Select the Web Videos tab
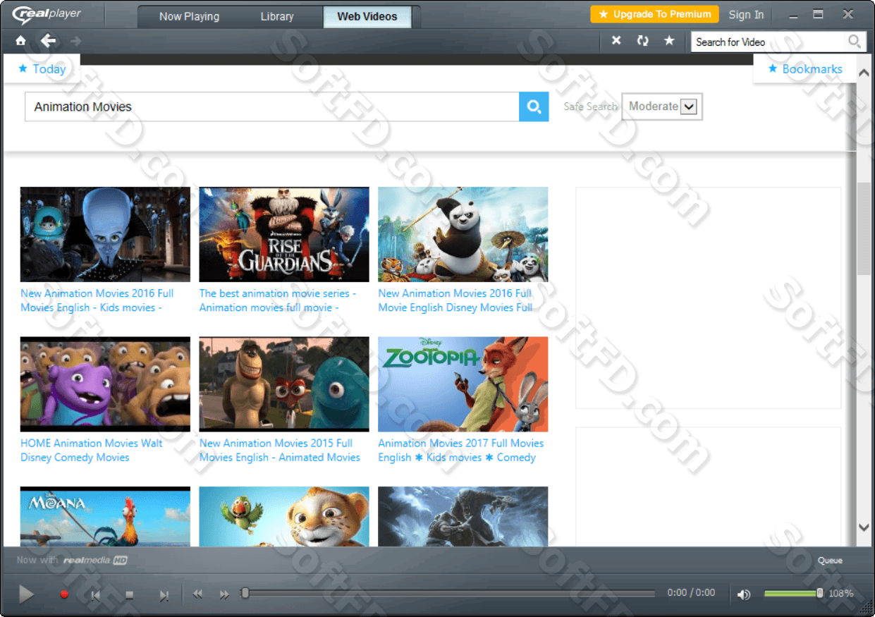This screenshot has height=617, width=875. 367,16
